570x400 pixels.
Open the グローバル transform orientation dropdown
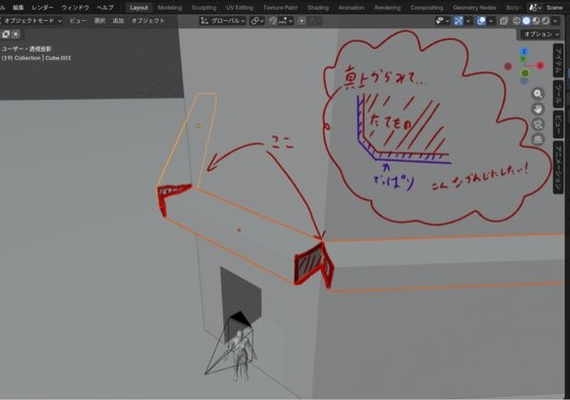coord(223,21)
